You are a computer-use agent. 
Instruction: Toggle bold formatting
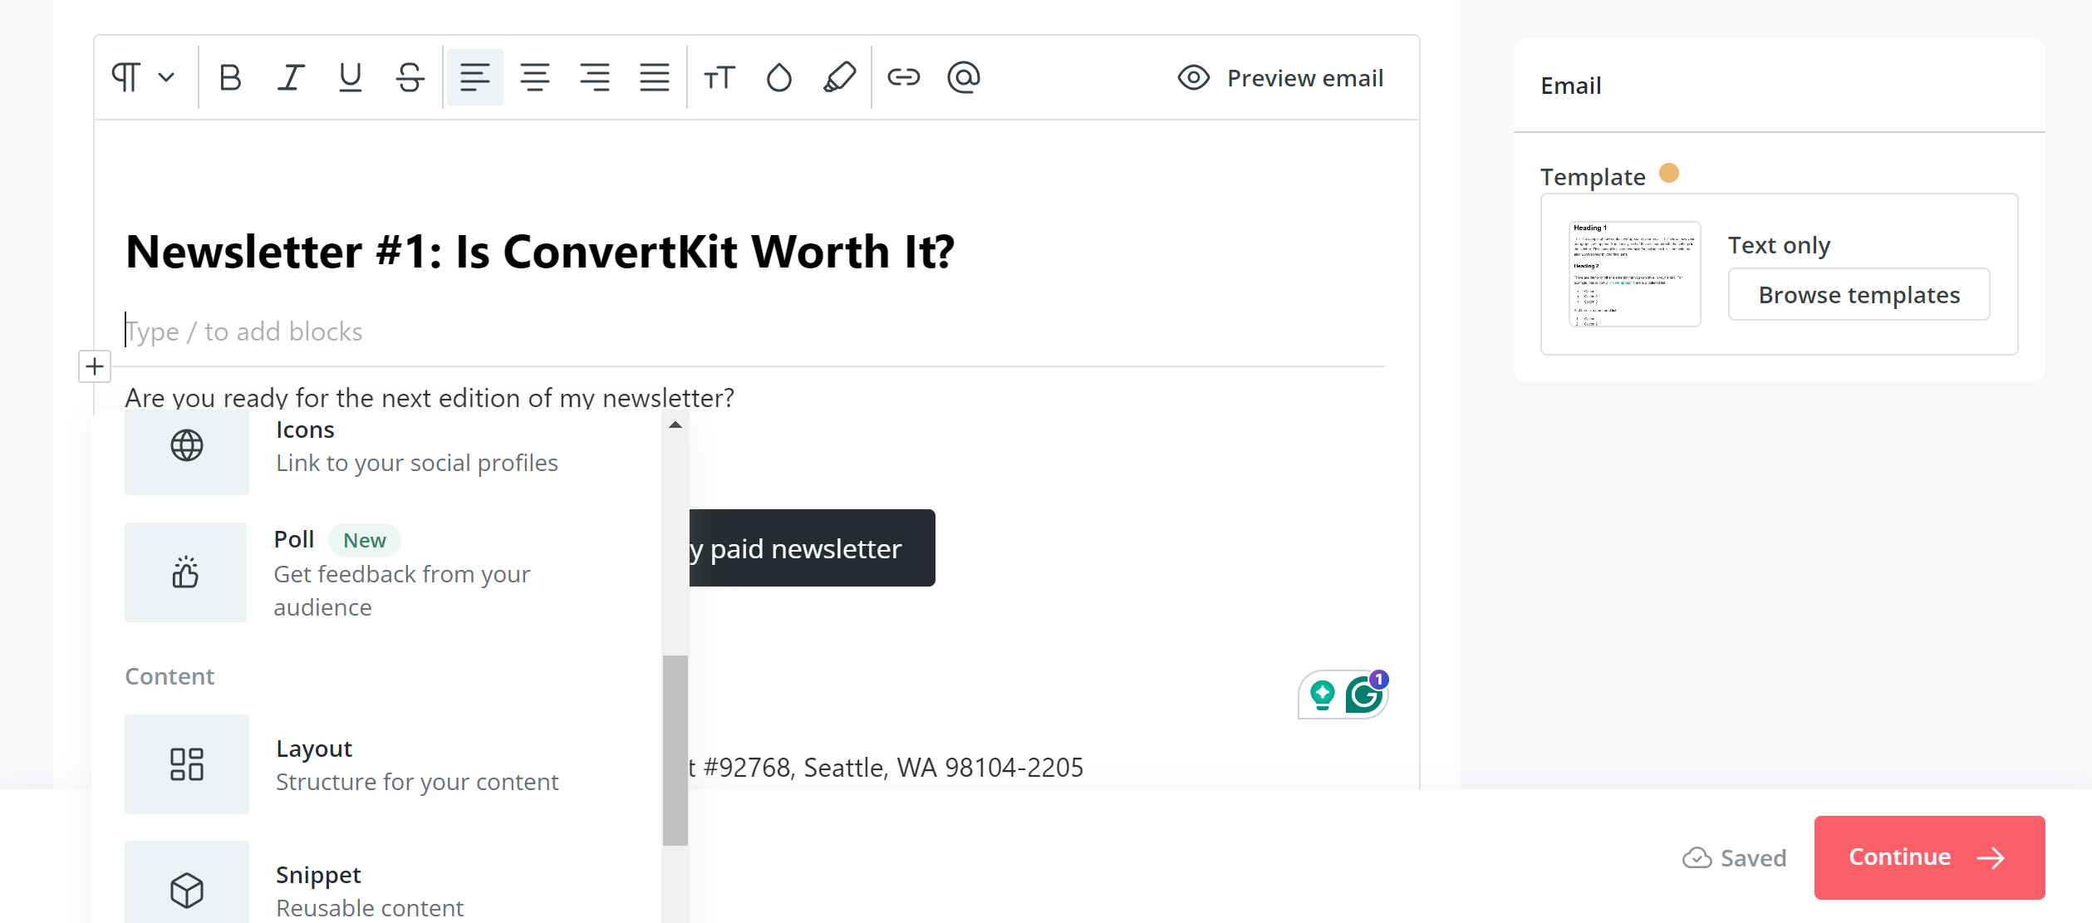click(x=230, y=77)
